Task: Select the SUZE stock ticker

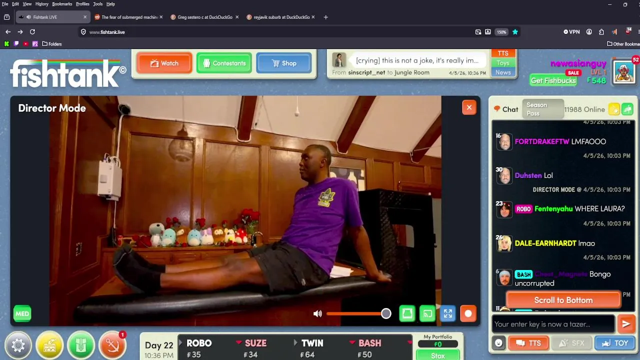Action: point(255,348)
